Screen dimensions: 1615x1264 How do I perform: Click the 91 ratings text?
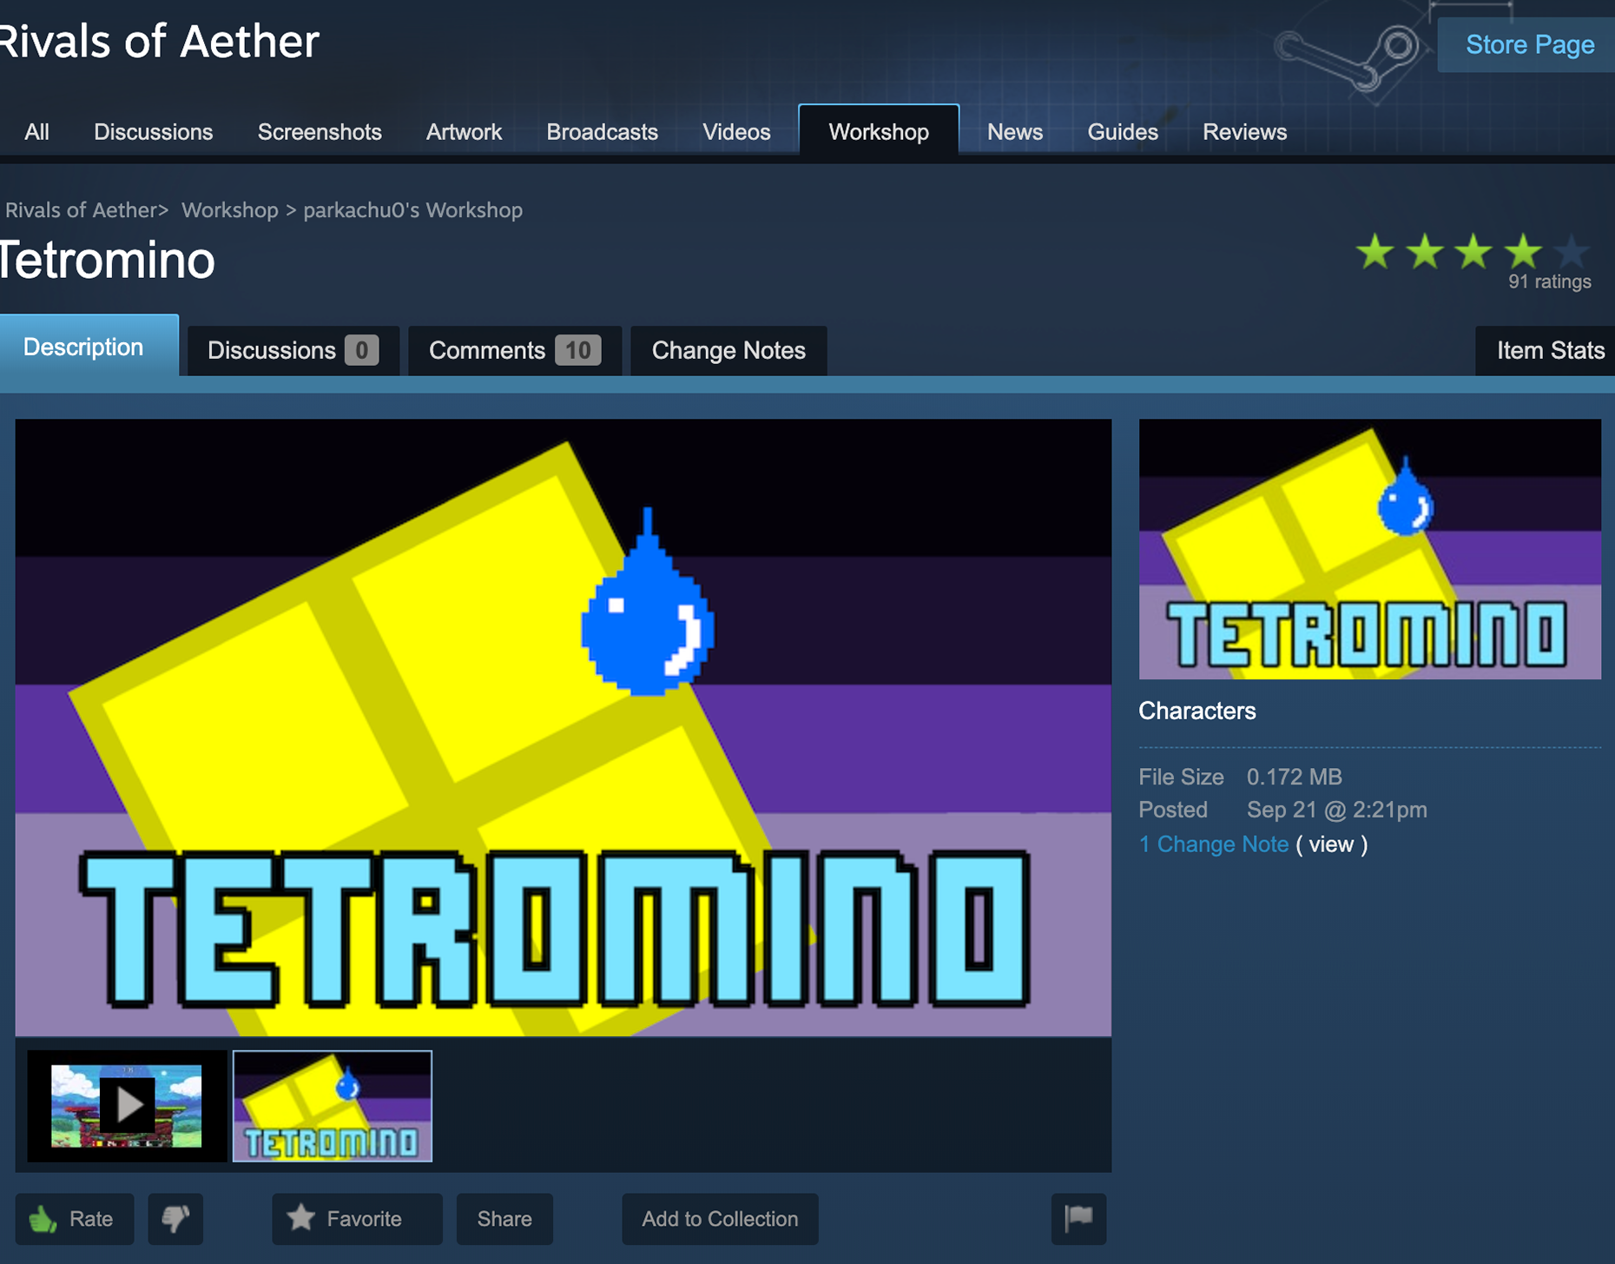(1549, 281)
